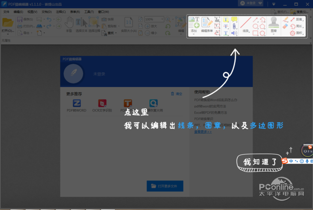Open the PDF转WORD recommended app

(x=76, y=106)
